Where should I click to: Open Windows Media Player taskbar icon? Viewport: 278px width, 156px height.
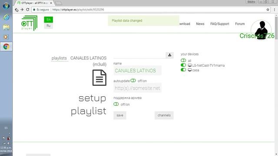tap(6, 37)
